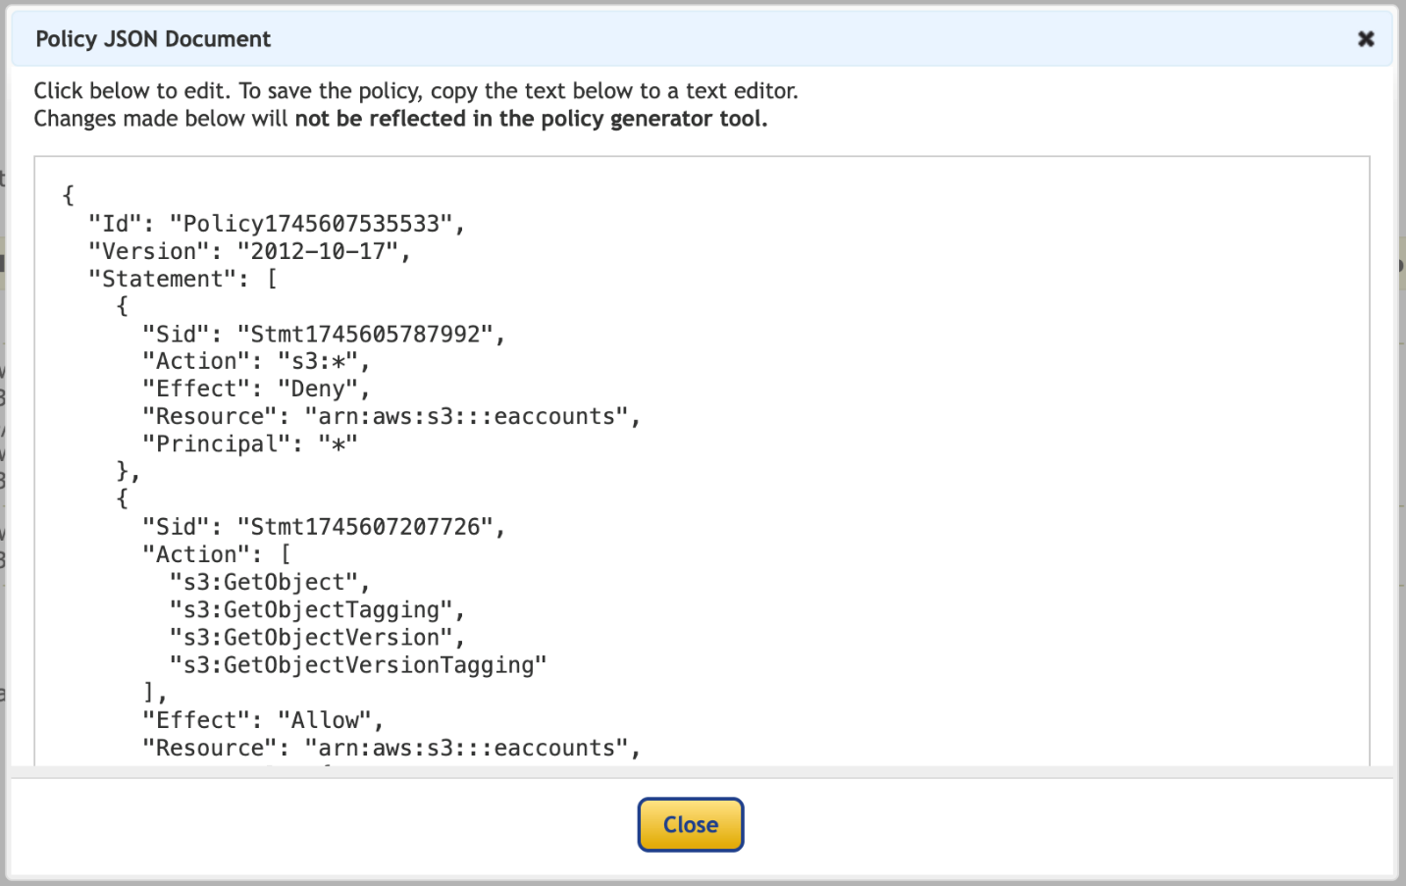
Task: Click the "s3:GetObjectVersionTagging" entry
Action: point(358,664)
